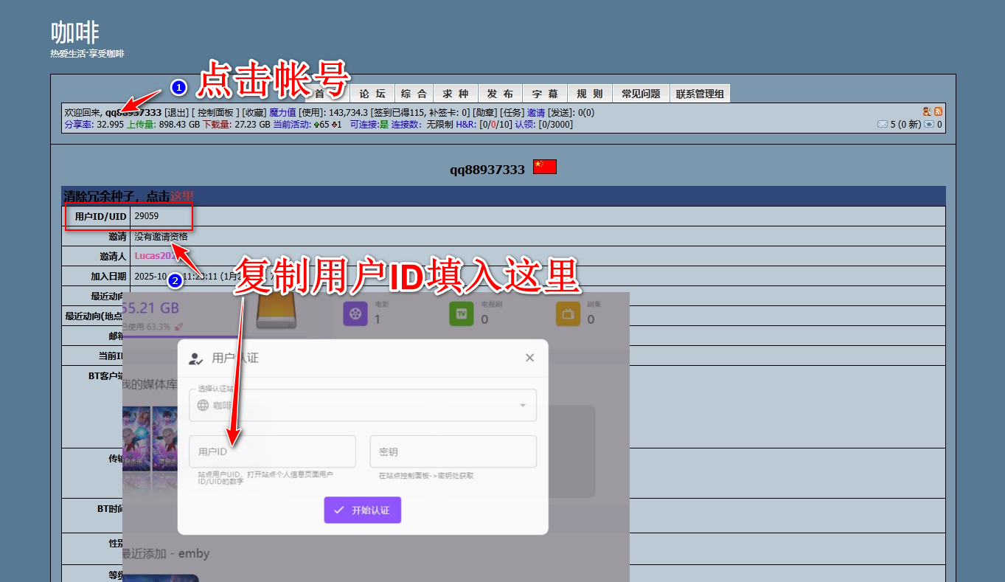This screenshot has height=582, width=1005.
Task: Focus the 用户ID input field
Action: [x=272, y=451]
